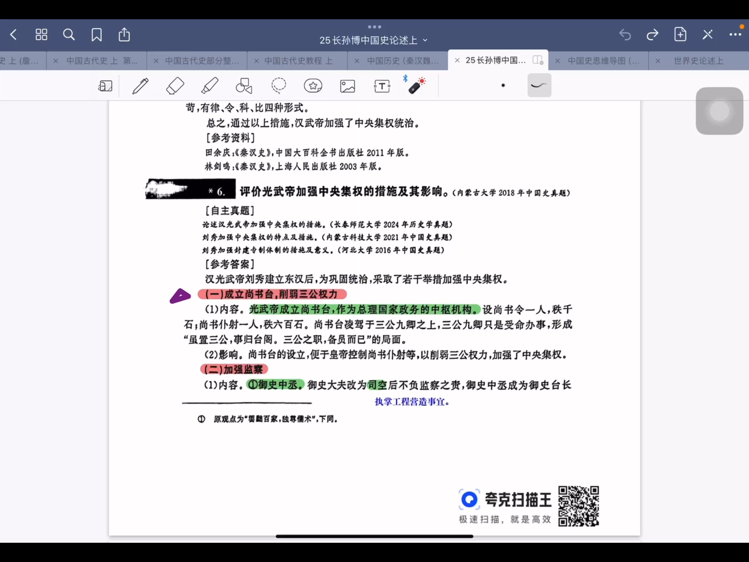Viewport: 749px width, 562px height.
Task: Add a new page
Action: (x=680, y=34)
